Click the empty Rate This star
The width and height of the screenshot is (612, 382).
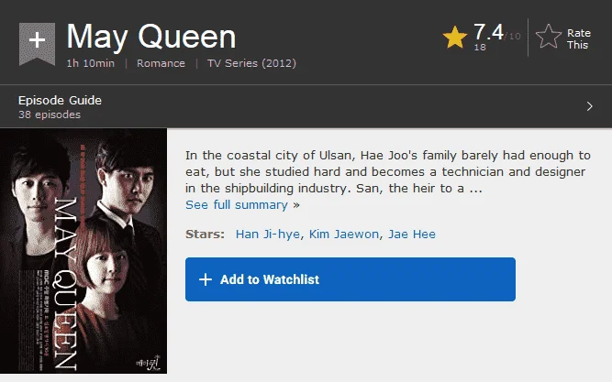(549, 37)
